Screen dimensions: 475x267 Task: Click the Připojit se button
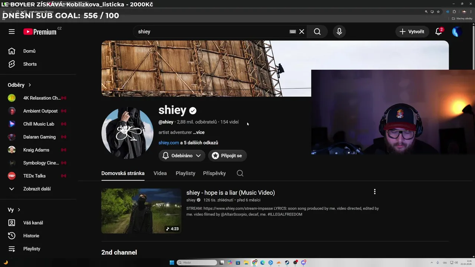[x=227, y=156]
